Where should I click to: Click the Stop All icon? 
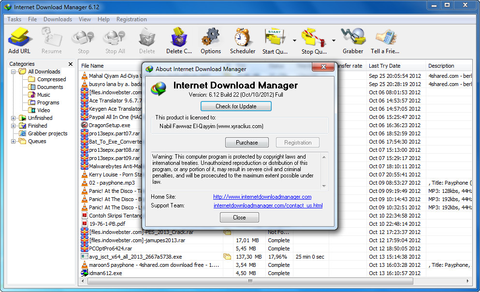[x=114, y=39]
